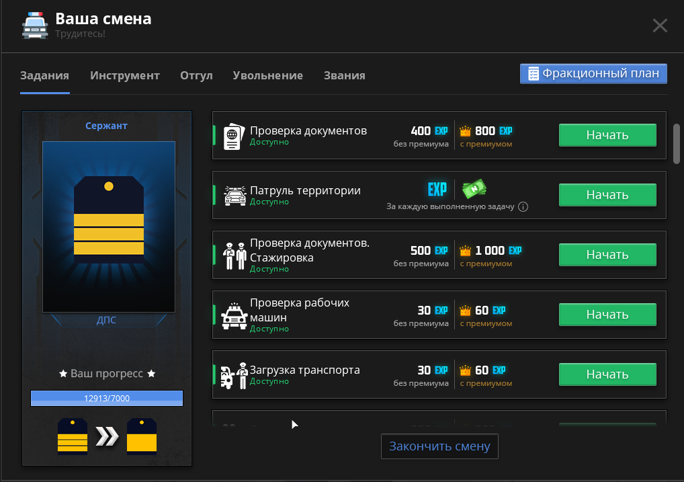This screenshot has width=684, height=482.
Task: Click the Сержант rank title
Action: pyautogui.click(x=106, y=126)
